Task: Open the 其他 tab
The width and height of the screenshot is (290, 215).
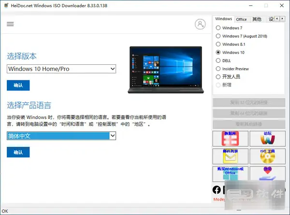Action: tap(257, 19)
